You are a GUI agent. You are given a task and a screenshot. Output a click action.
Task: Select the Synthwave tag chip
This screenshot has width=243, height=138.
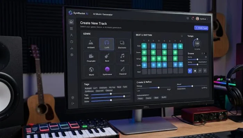click(89, 91)
